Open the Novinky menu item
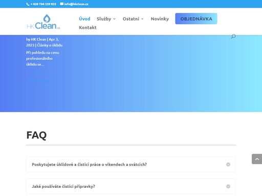The width and height of the screenshot is (262, 196). pyautogui.click(x=160, y=19)
